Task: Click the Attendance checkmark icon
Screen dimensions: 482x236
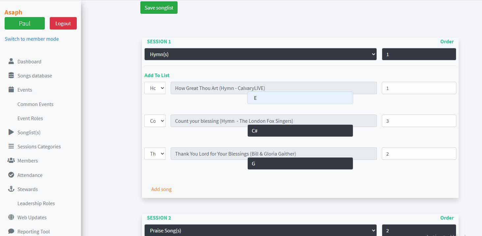Action: [x=11, y=175]
